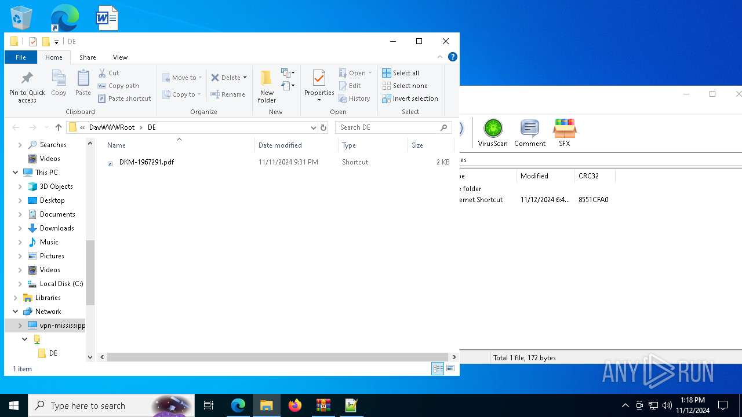Screen dimensions: 742x417
Task: Open the address bar history dropdown
Action: click(x=313, y=127)
